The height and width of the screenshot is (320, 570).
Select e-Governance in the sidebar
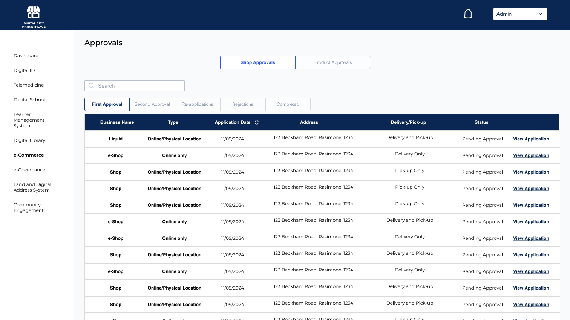coord(29,170)
